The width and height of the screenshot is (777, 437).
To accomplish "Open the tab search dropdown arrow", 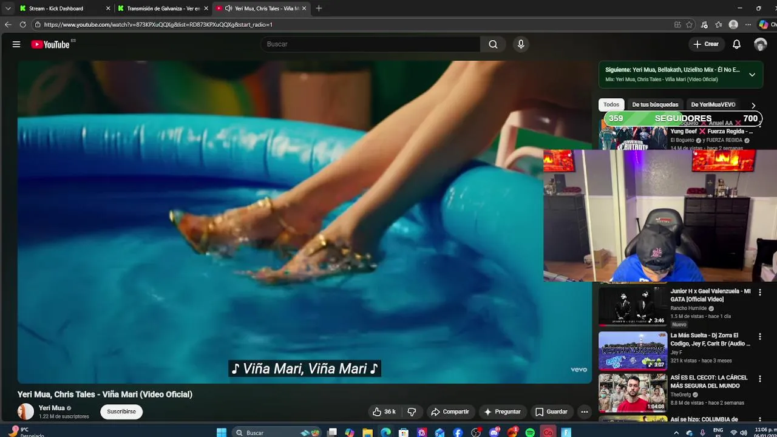I will pyautogui.click(x=8, y=8).
